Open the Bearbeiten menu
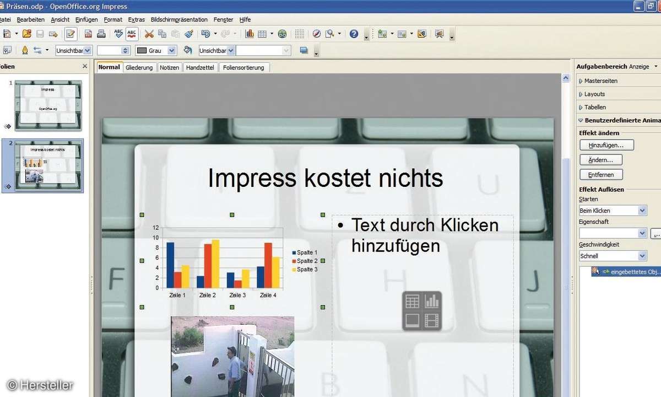 [31, 20]
